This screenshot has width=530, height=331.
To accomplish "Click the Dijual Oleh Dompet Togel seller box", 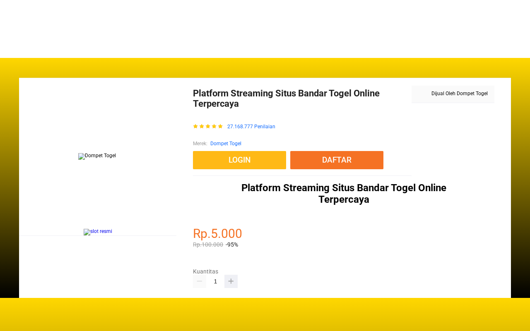I will click(453, 94).
